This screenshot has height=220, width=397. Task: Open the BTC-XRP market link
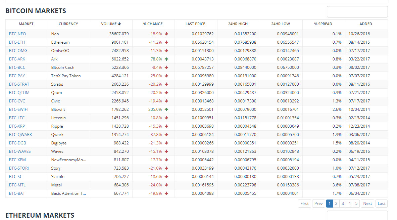17,126
